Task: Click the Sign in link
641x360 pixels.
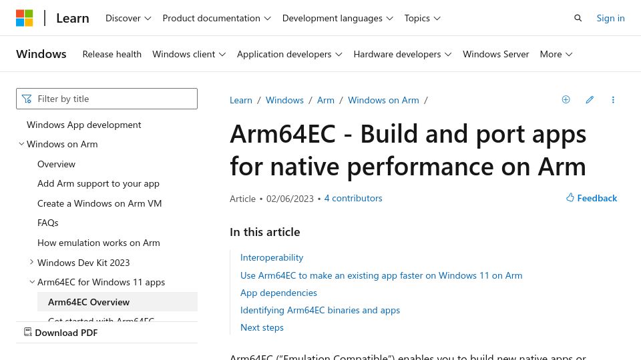Action: [x=610, y=18]
